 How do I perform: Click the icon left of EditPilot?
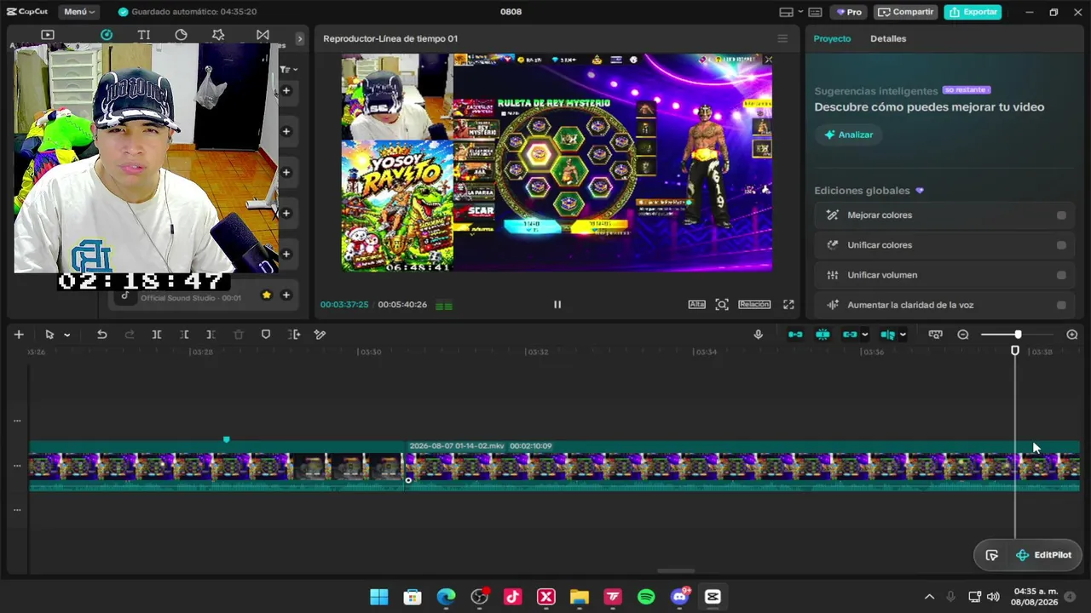(991, 555)
